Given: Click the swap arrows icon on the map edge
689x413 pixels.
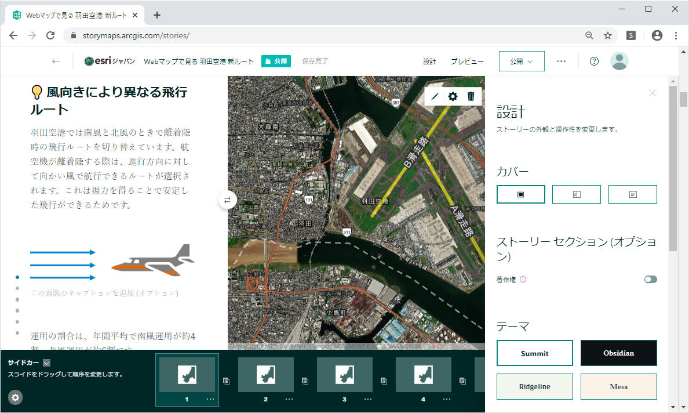Looking at the screenshot, I should (227, 200).
